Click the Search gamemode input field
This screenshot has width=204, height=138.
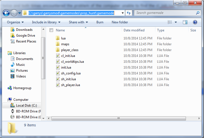(x=165, y=13)
